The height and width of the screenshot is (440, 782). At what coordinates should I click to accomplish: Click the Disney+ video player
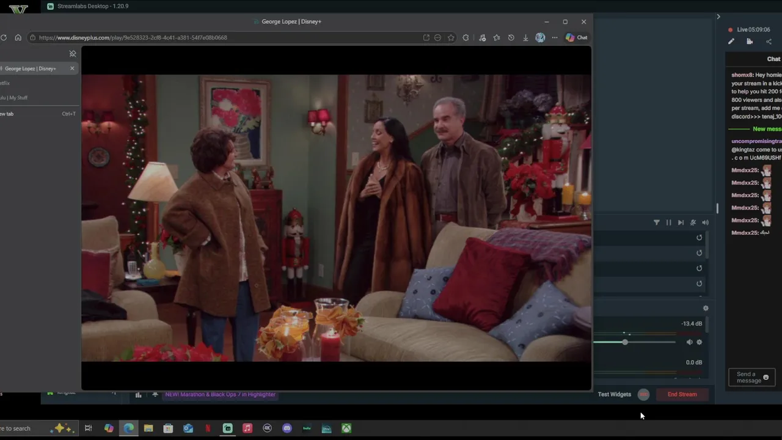pos(336,218)
